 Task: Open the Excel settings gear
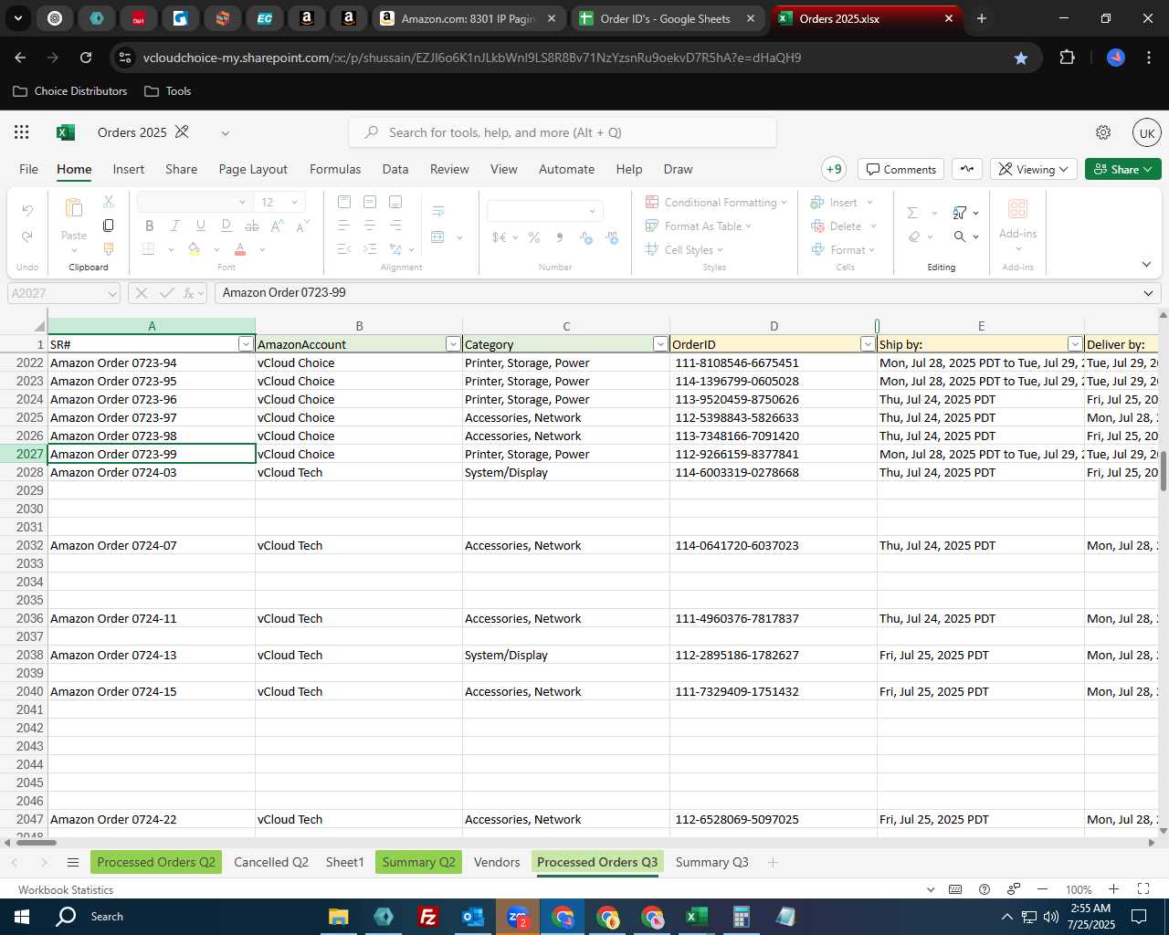1103,132
